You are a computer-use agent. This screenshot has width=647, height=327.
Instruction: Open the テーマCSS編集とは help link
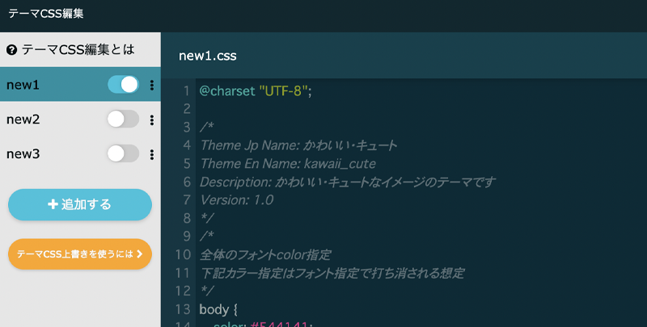[78, 50]
